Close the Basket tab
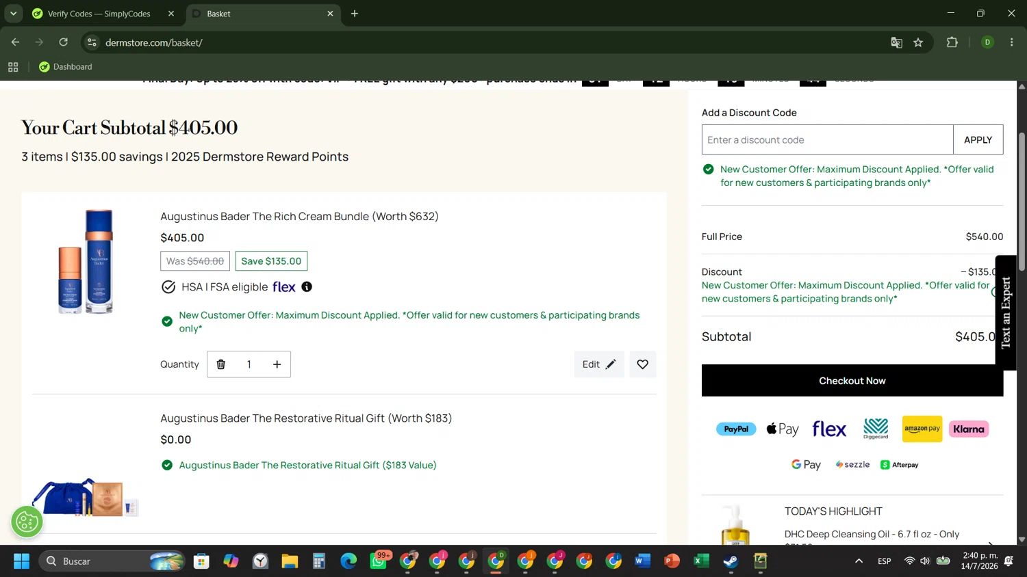 [x=330, y=14]
